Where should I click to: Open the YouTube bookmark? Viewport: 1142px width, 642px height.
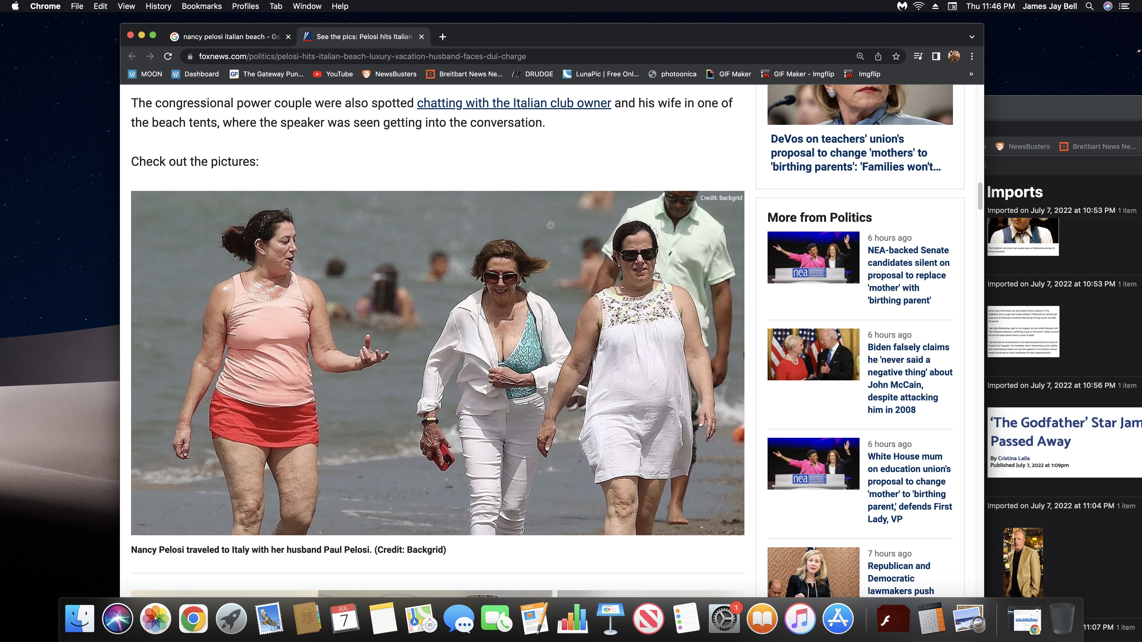333,74
